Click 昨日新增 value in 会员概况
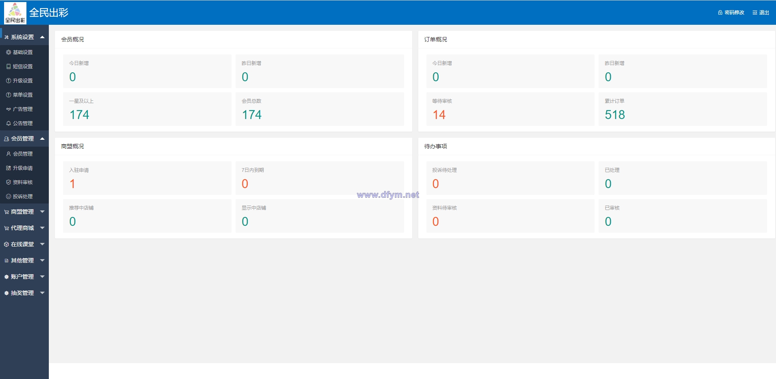This screenshot has height=379, width=776. click(x=245, y=77)
